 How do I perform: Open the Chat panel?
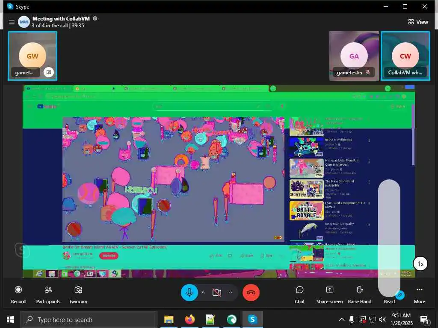tap(299, 295)
